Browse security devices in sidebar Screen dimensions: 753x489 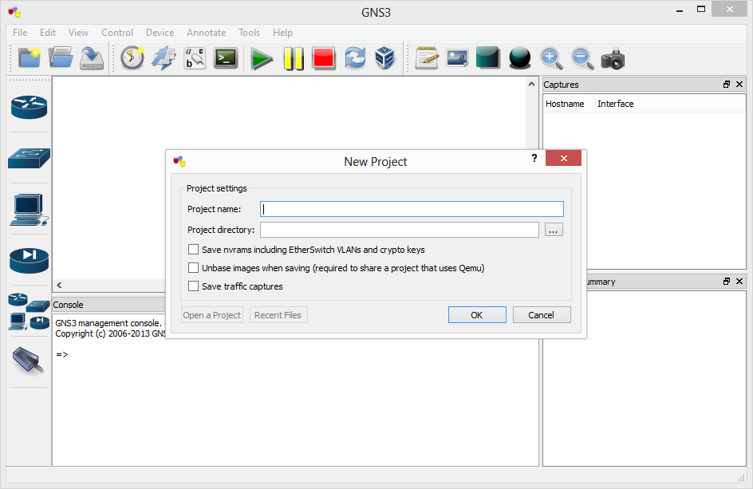click(29, 260)
